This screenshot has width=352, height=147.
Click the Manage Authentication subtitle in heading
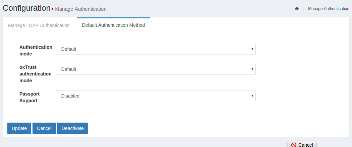pos(81,9)
